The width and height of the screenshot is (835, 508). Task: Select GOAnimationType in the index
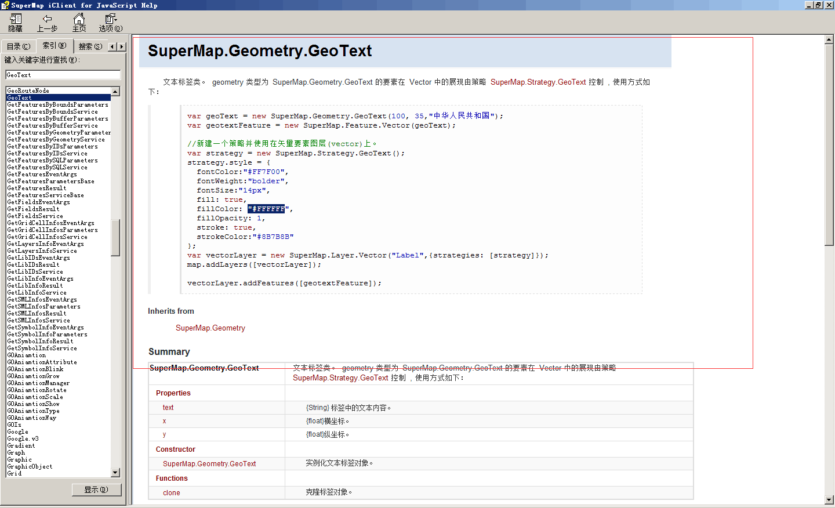(33, 411)
